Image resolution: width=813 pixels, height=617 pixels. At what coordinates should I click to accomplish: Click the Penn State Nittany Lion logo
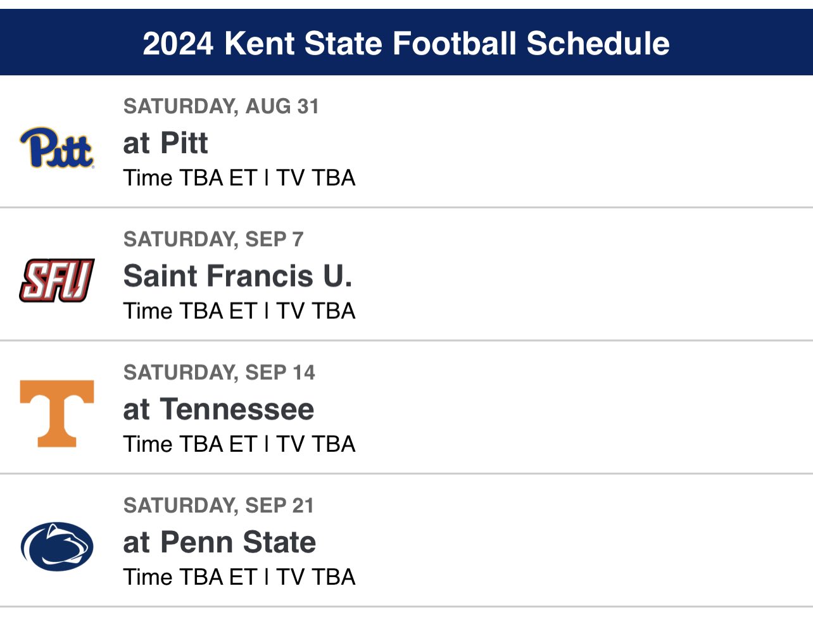click(57, 547)
